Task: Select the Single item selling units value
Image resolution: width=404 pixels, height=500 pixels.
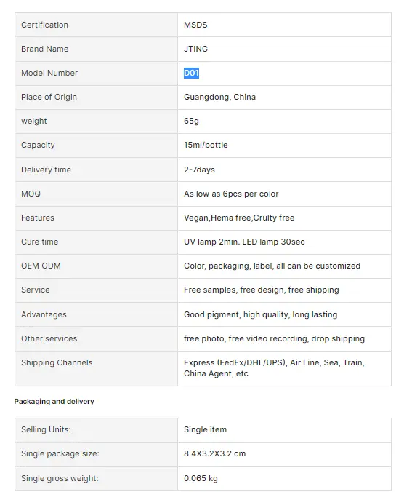Action: (206, 429)
